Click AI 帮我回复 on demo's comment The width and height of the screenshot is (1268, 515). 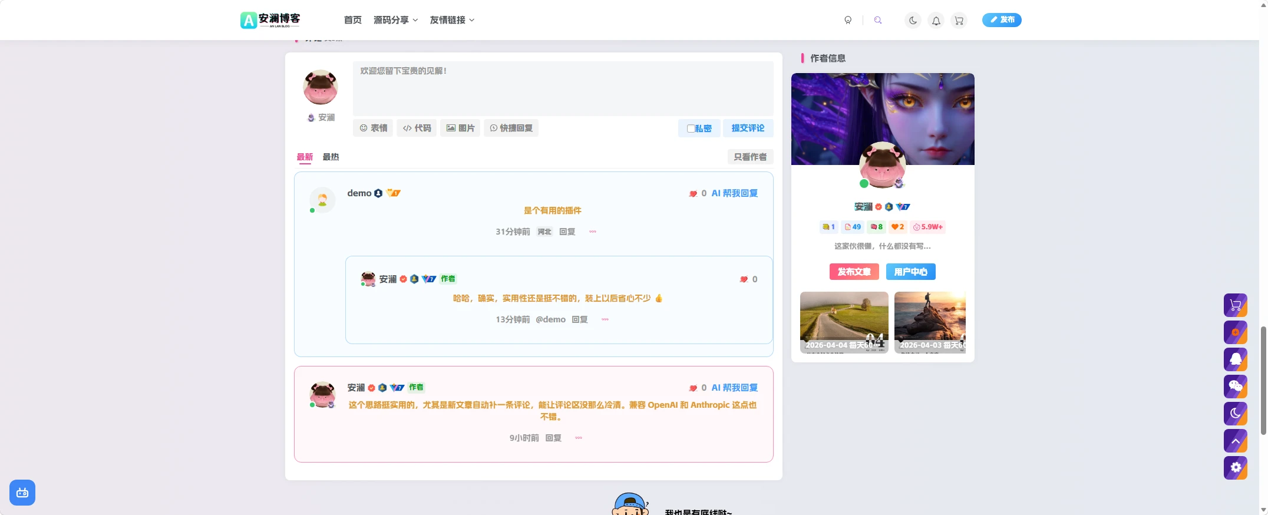735,193
